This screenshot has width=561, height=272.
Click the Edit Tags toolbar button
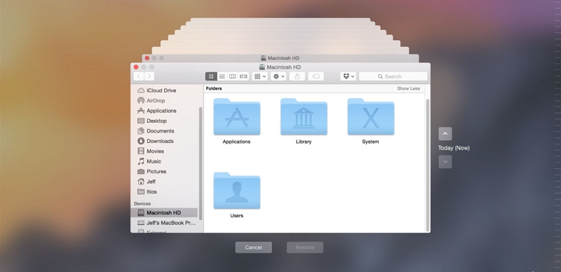pyautogui.click(x=316, y=76)
